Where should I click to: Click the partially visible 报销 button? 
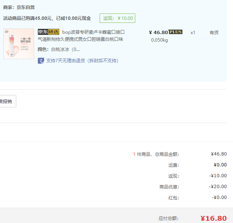pyautogui.click(x=8, y=101)
